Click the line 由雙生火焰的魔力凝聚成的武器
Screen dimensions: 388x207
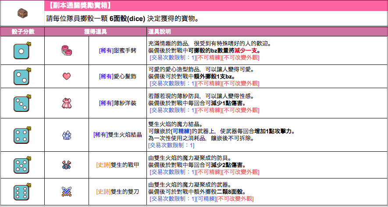pyautogui.click(x=190, y=185)
